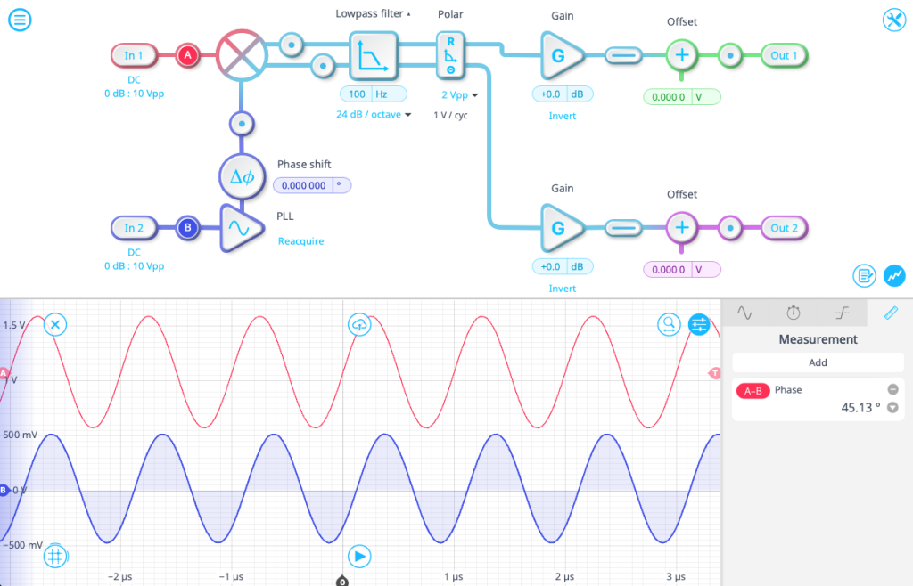Viewport: 913px width, 586px height.
Task: Click the Out 1 offset plus icon
Action: [x=682, y=55]
